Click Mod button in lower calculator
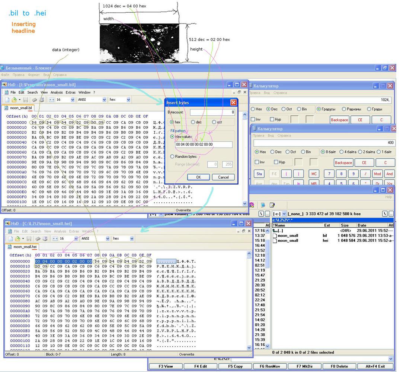 coord(377,174)
